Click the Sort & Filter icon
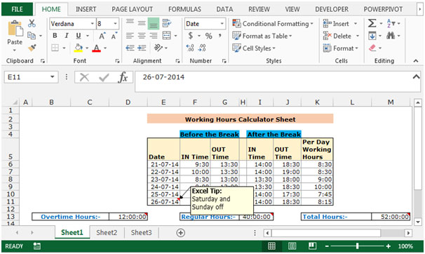The image size is (425, 254). click(x=391, y=23)
